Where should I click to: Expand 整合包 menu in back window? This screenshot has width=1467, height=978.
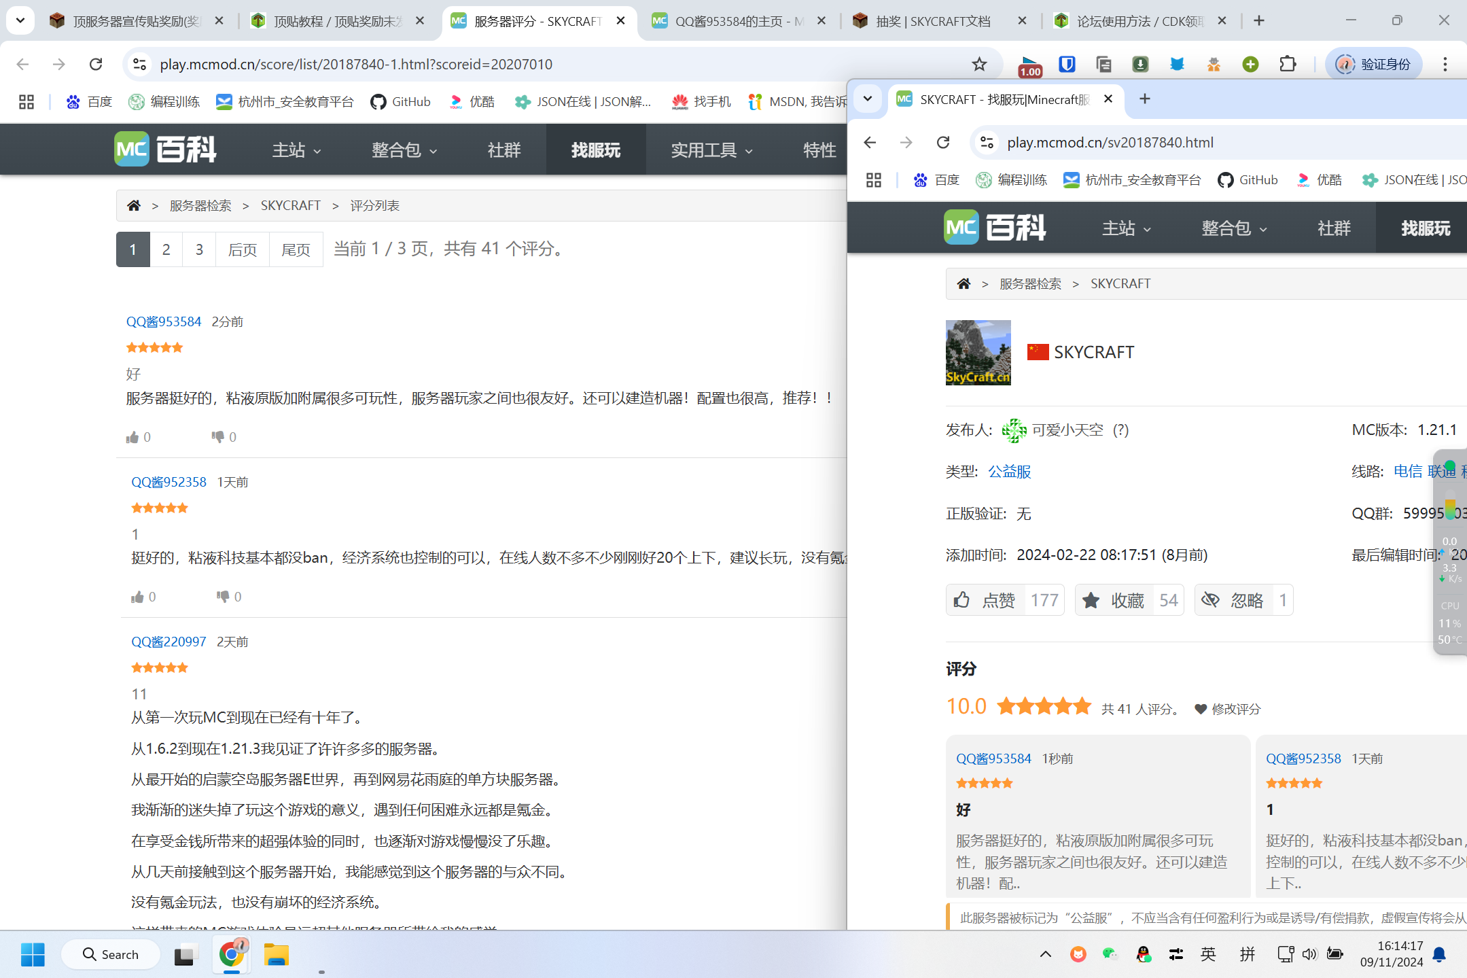pyautogui.click(x=404, y=150)
